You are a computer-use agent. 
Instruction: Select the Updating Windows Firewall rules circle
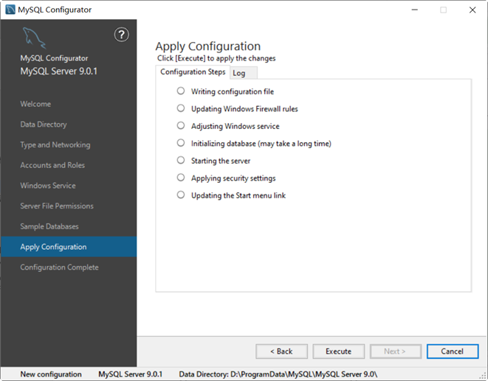coord(181,108)
